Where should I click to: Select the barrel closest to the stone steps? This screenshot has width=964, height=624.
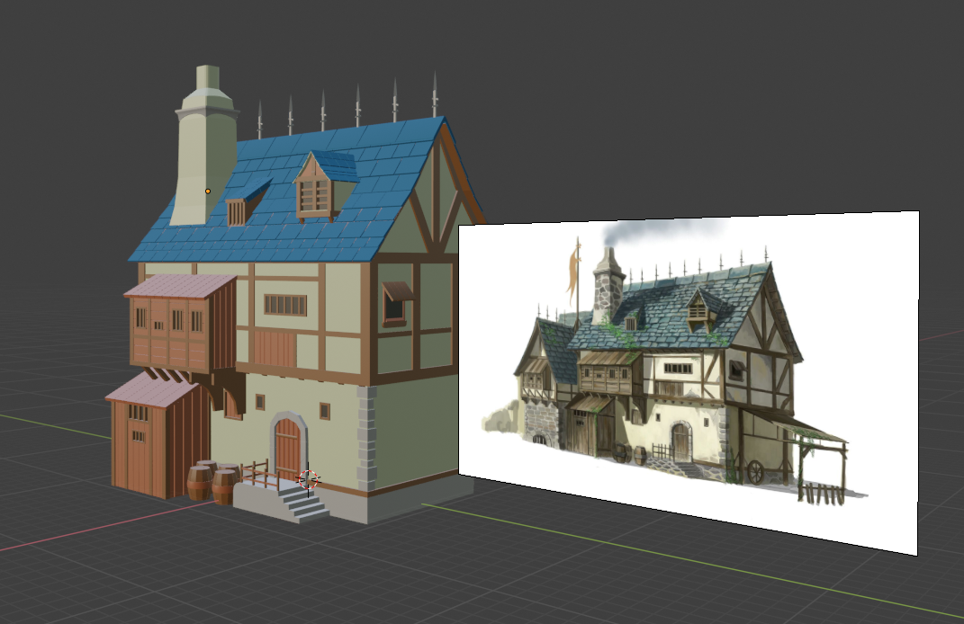[224, 486]
